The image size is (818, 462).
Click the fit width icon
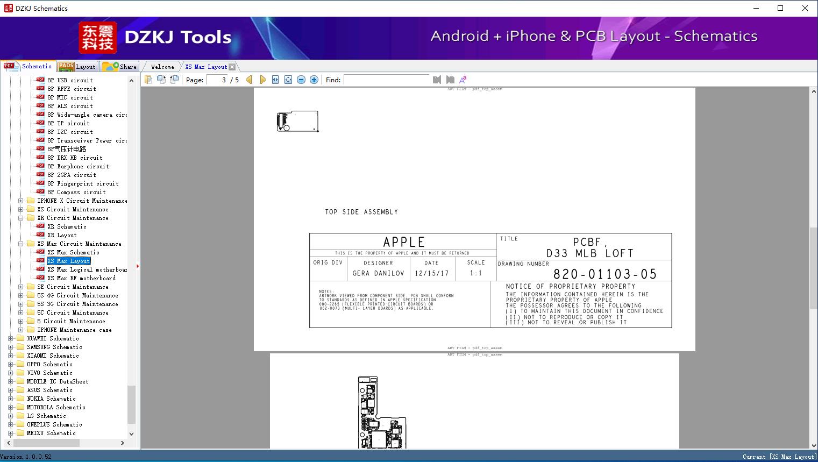[x=275, y=80]
